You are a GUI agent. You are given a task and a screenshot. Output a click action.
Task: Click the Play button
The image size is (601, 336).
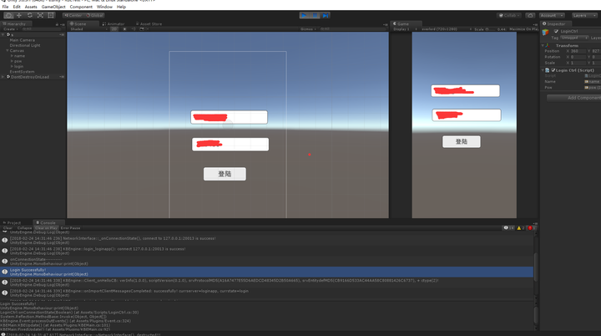click(305, 15)
